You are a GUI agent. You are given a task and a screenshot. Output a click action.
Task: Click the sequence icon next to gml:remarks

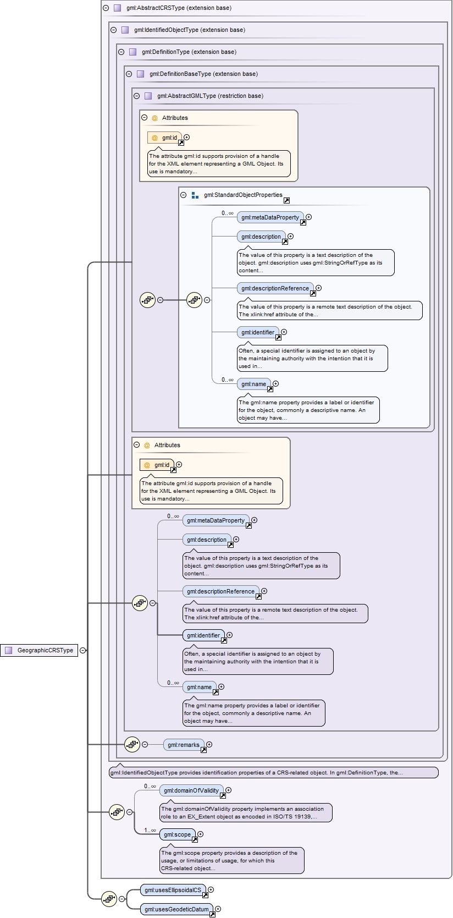132,744
